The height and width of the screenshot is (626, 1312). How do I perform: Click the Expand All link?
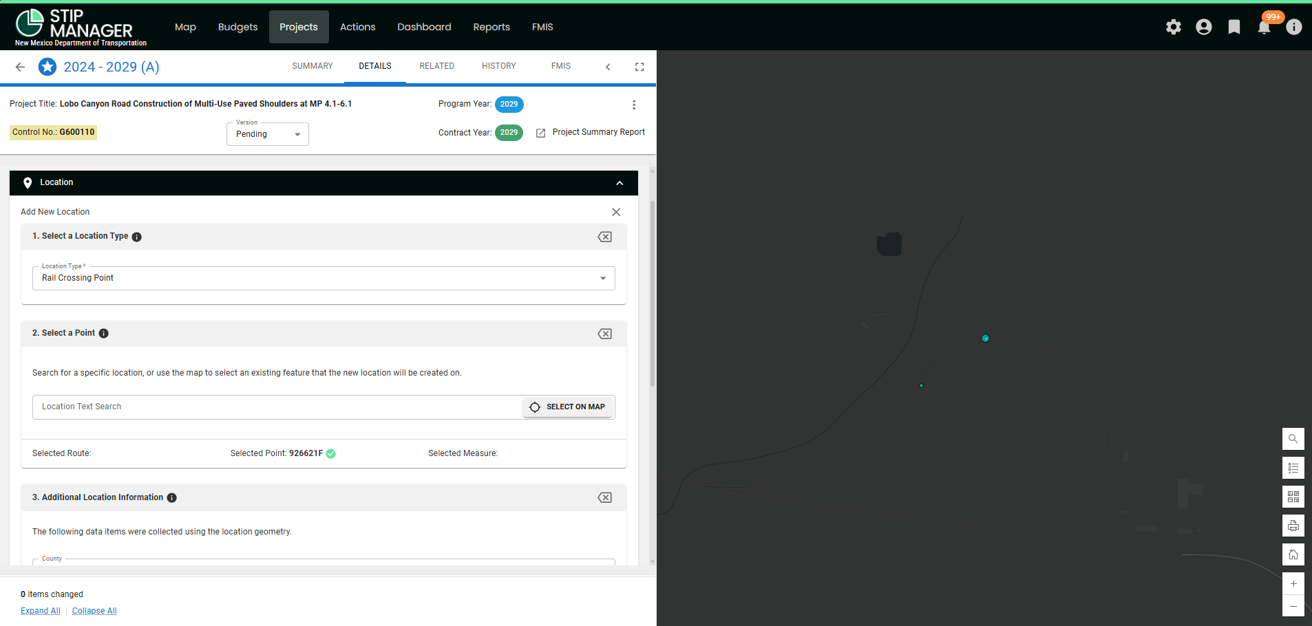click(x=41, y=611)
